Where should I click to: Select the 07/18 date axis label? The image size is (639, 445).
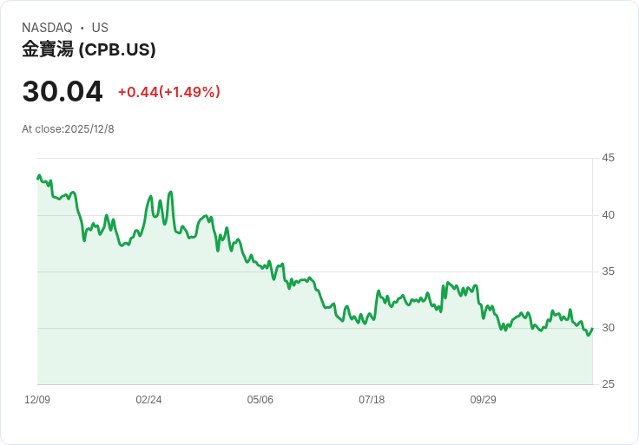click(372, 400)
